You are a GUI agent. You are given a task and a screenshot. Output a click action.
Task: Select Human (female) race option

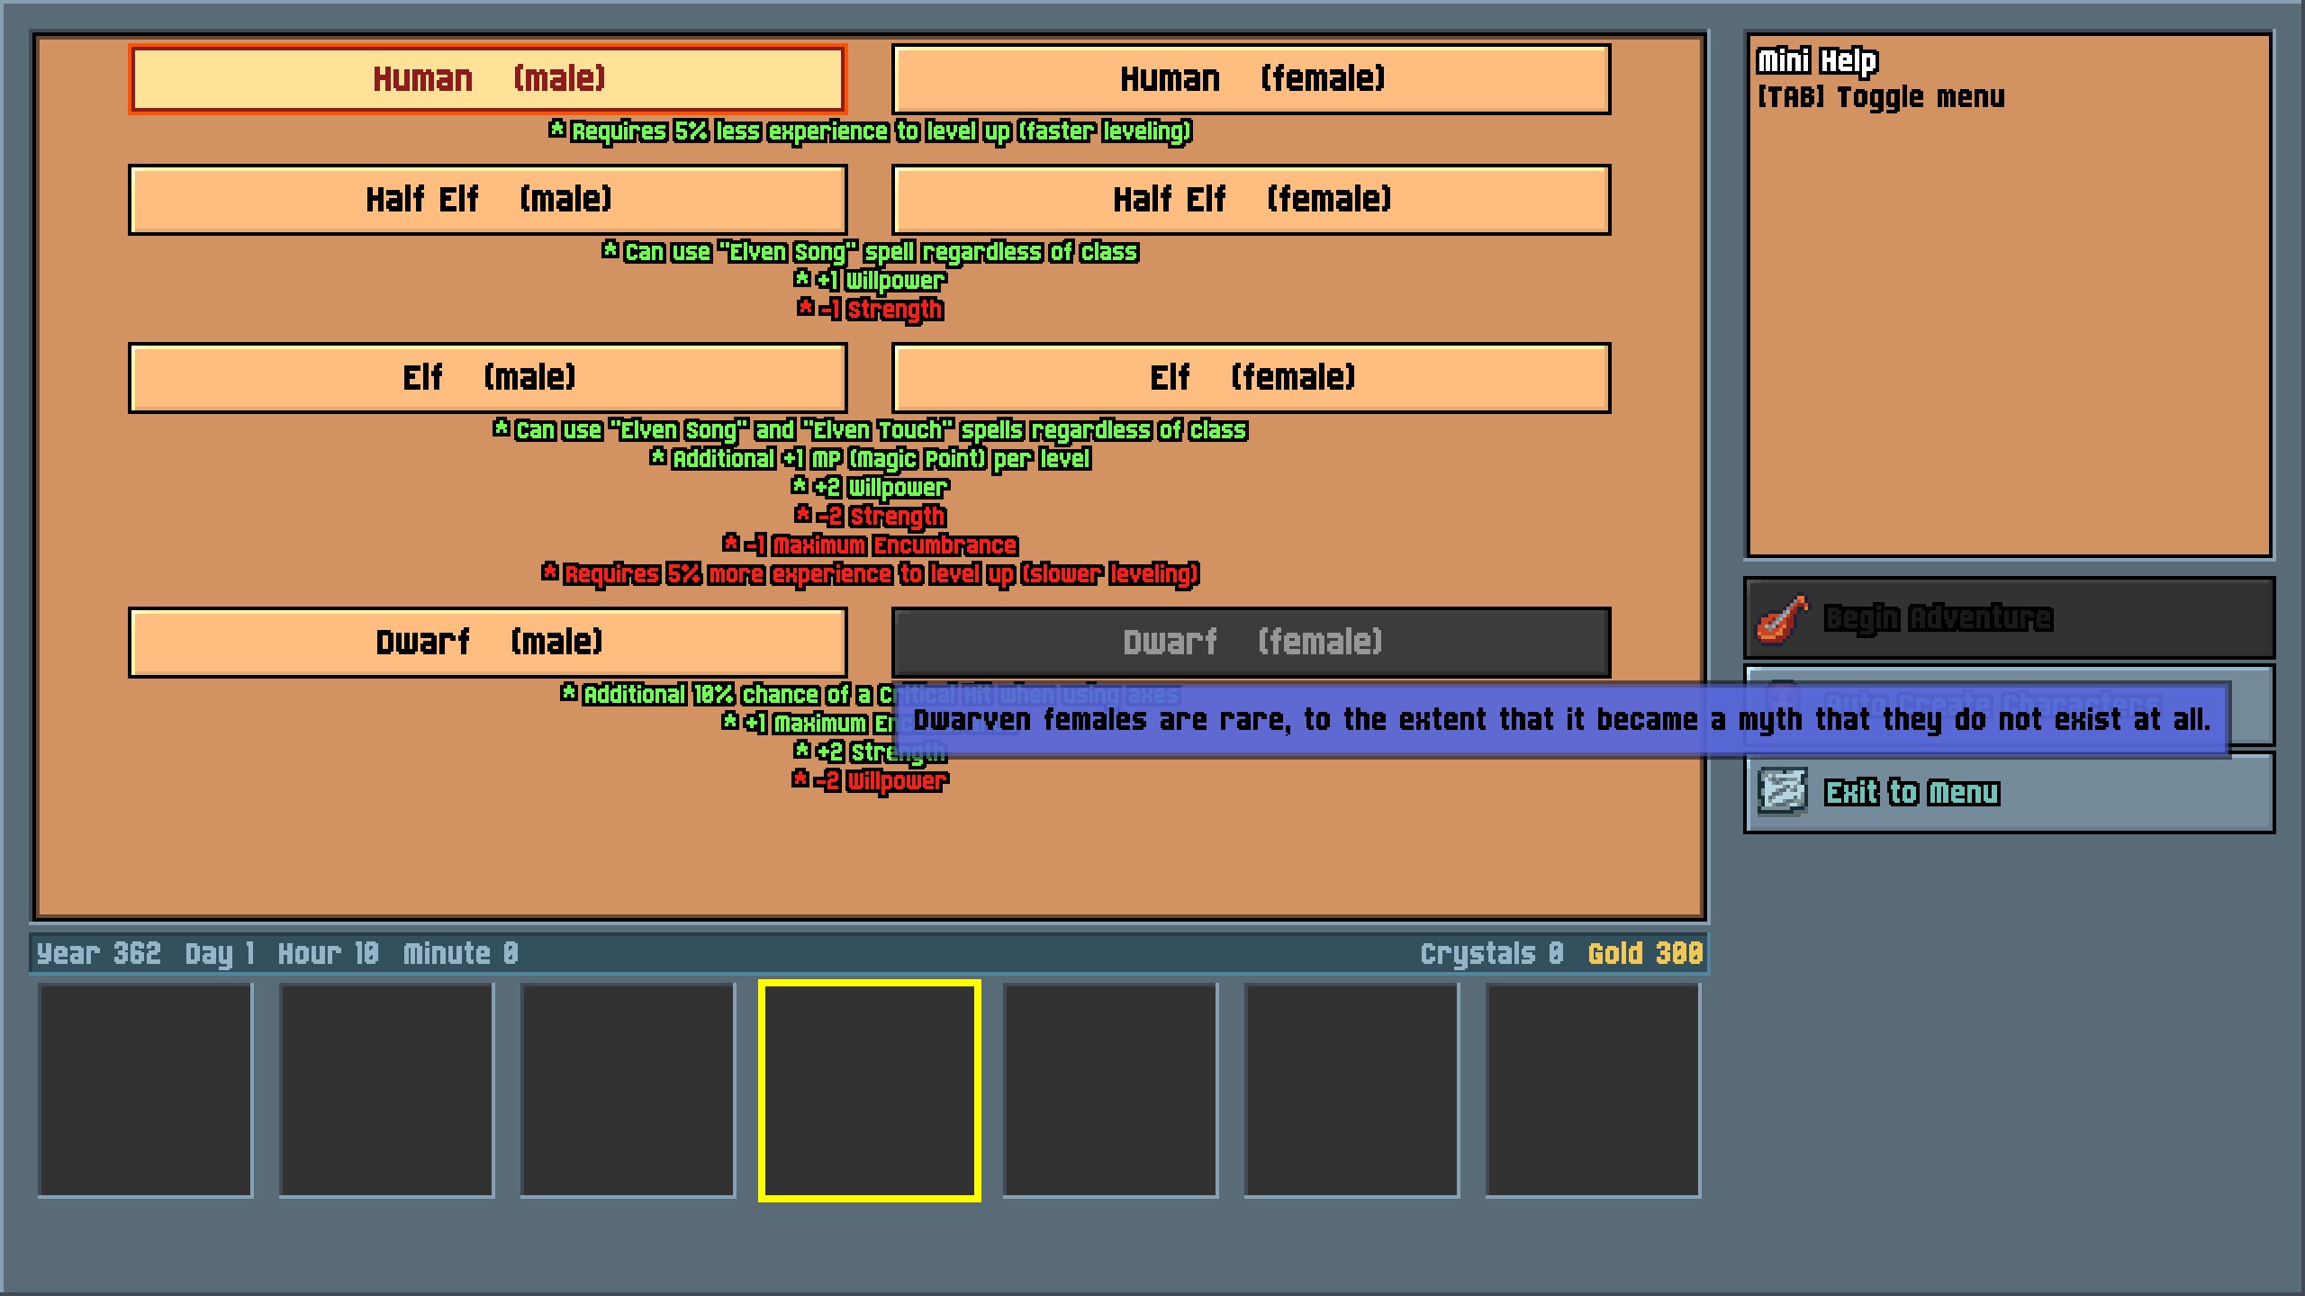(1251, 79)
